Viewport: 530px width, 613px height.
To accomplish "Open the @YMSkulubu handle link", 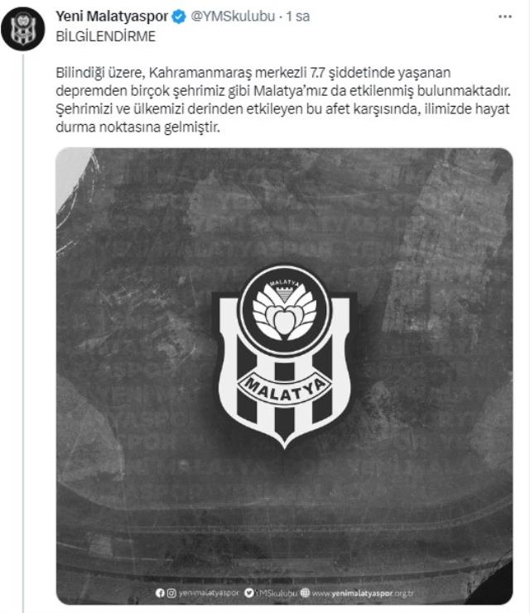I will (x=233, y=17).
